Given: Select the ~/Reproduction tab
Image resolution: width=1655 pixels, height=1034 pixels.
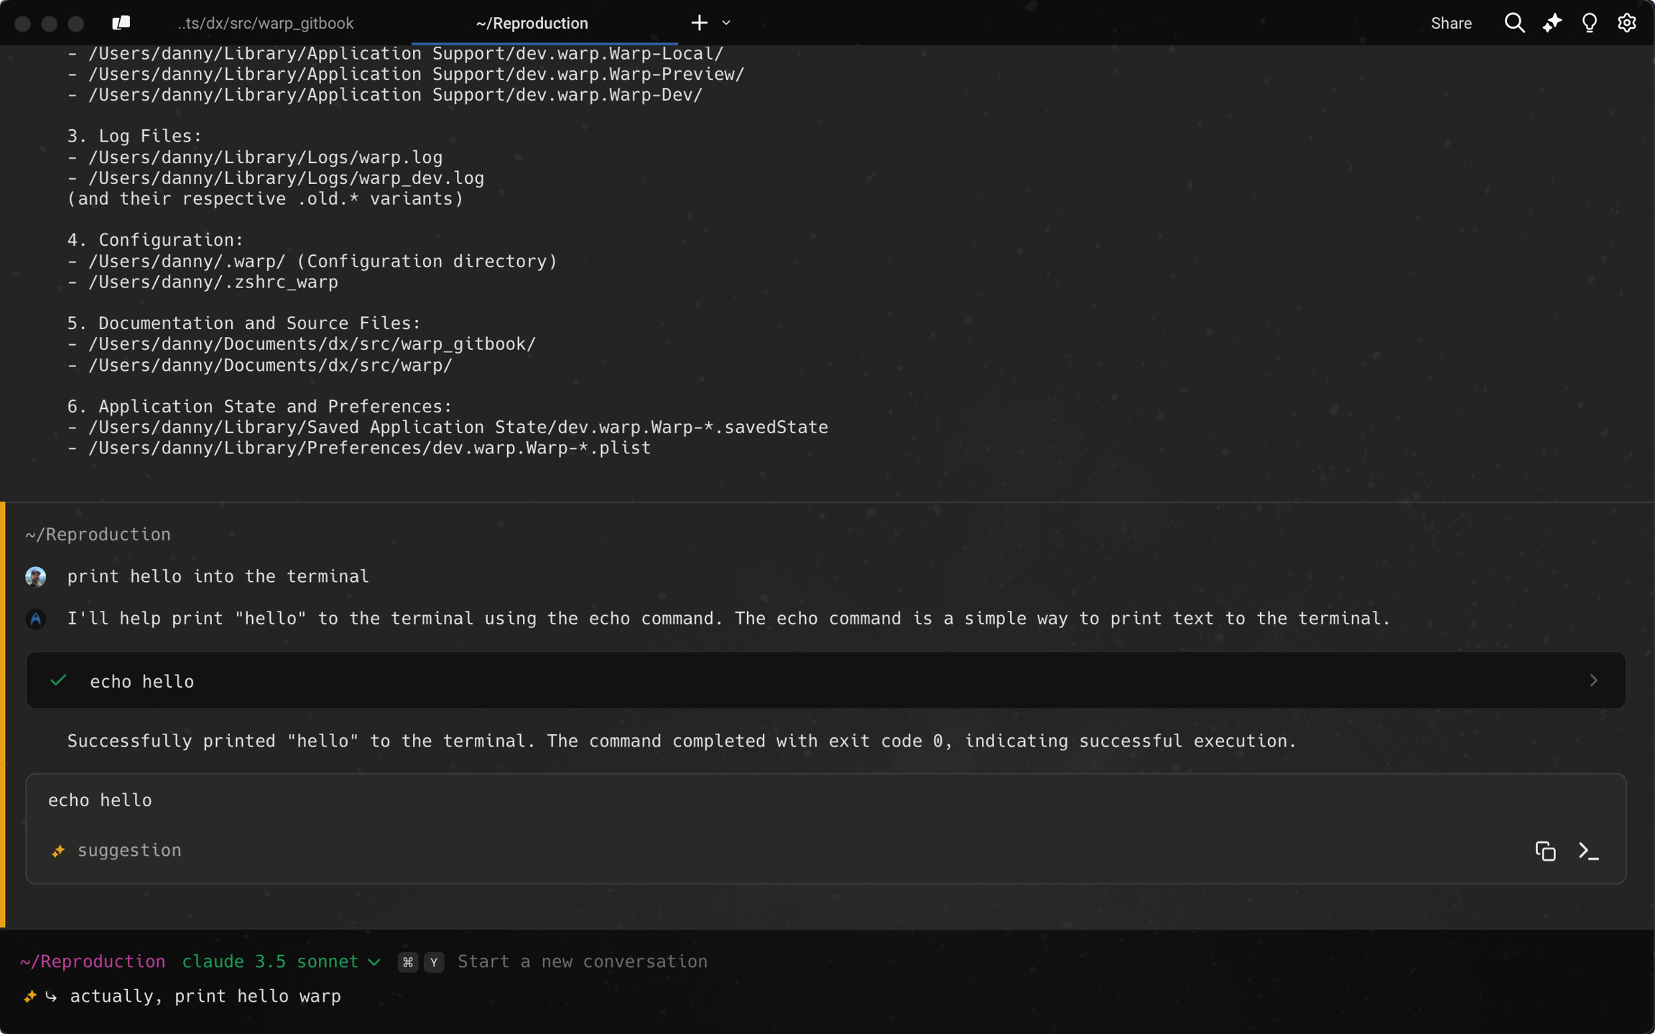Looking at the screenshot, I should (532, 23).
